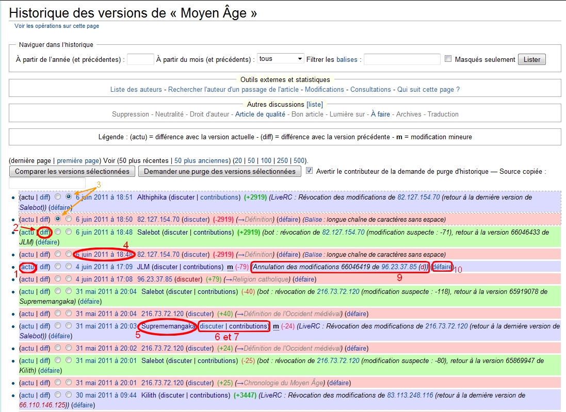Open the 6 juin 2011 à 18:51 version
The width and height of the screenshot is (566, 412).
click(104, 197)
